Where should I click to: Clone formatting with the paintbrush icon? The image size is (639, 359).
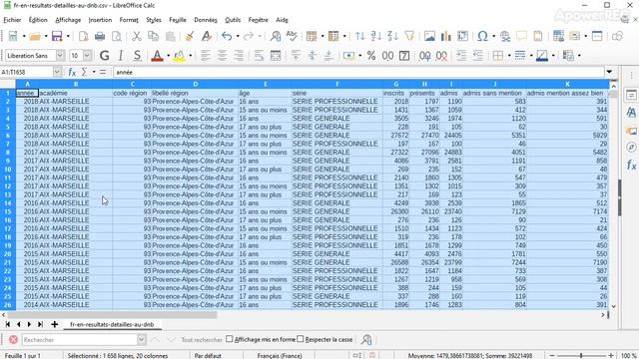point(190,37)
